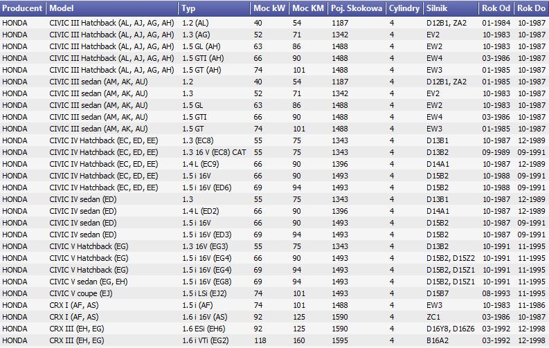Image resolution: width=549 pixels, height=348 pixels.
Task: Select the Typ cell 1.6 i VTi (EG2)
Action: 206,340
